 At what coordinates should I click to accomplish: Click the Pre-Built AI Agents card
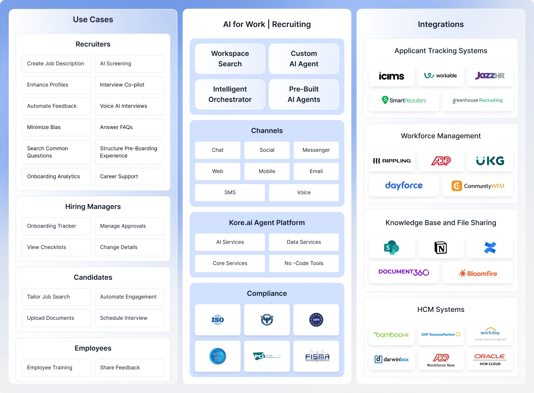point(304,94)
